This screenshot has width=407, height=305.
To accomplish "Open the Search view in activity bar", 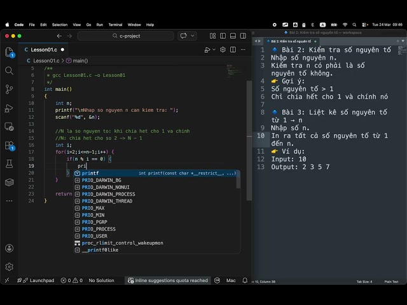I will (10, 71).
